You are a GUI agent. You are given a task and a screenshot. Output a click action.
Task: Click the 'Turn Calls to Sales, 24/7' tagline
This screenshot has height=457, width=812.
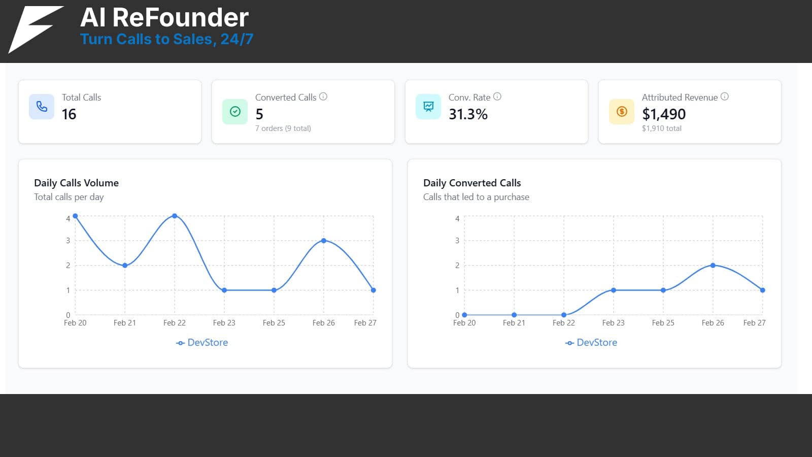pyautogui.click(x=167, y=39)
